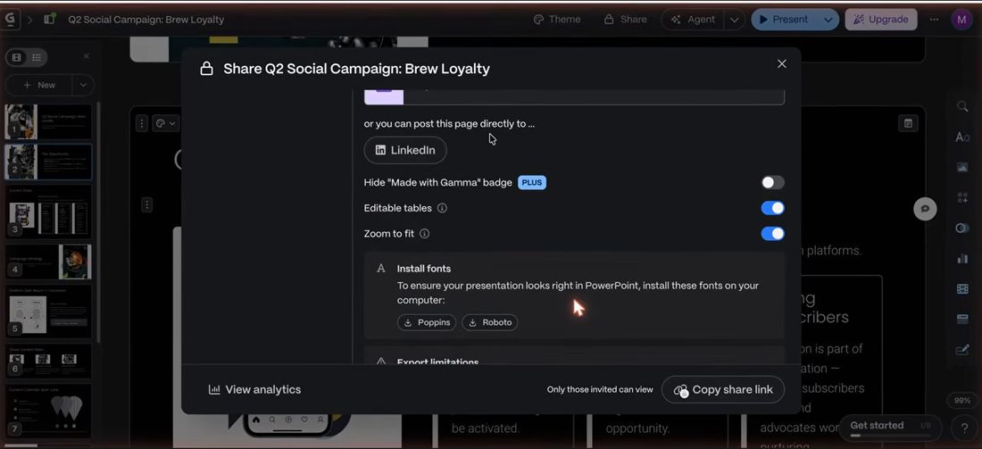
Task: Open the Share menu in top bar
Action: tap(625, 20)
